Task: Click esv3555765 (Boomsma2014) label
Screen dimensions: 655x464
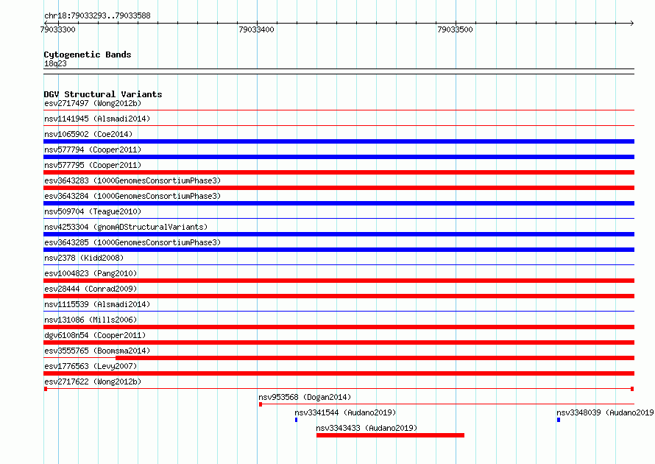Action: [97, 351]
